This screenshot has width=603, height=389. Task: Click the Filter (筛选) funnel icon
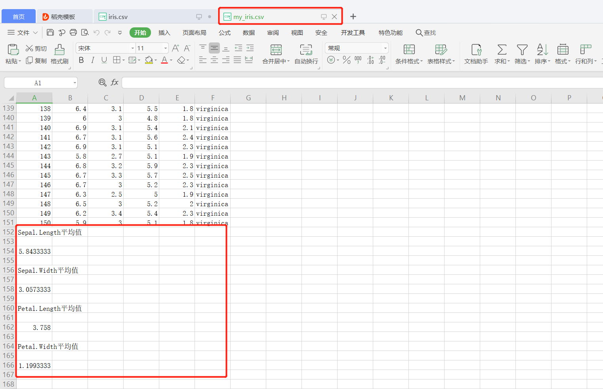[522, 50]
